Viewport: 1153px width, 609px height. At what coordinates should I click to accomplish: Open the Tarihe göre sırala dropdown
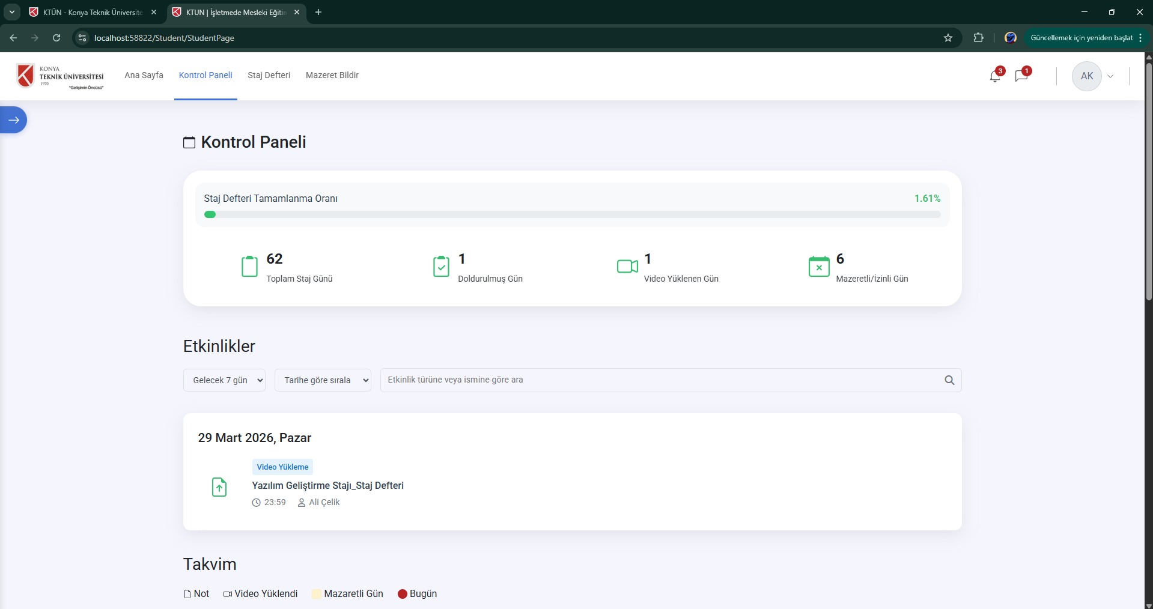(323, 380)
